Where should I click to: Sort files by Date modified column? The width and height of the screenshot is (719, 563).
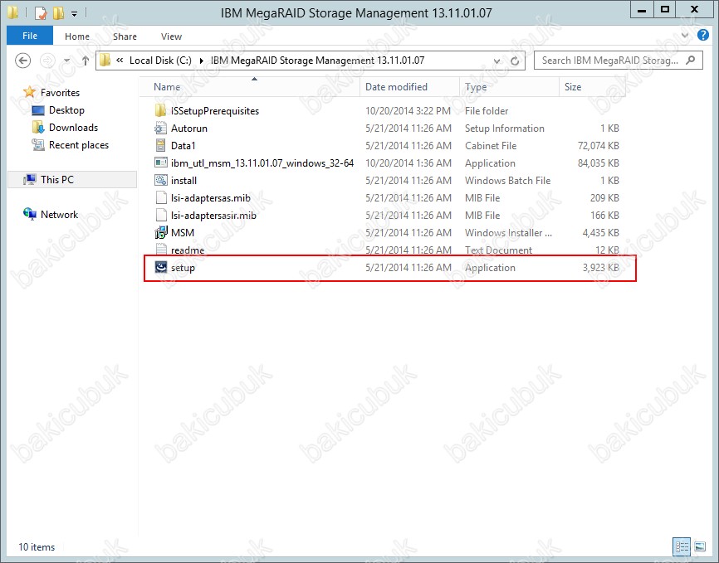(396, 87)
